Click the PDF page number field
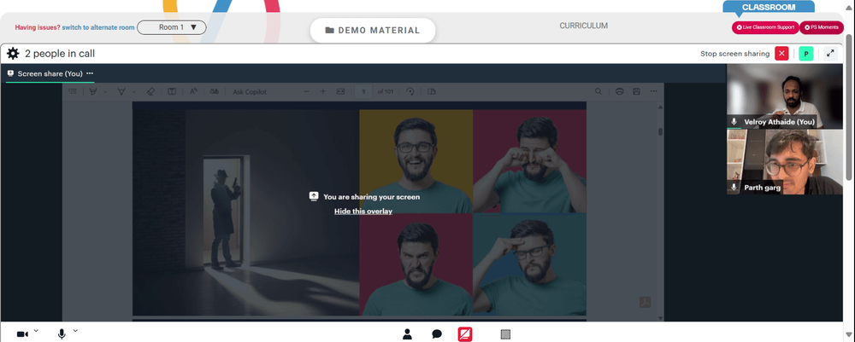Screen dimensions: 855x342 363,91
